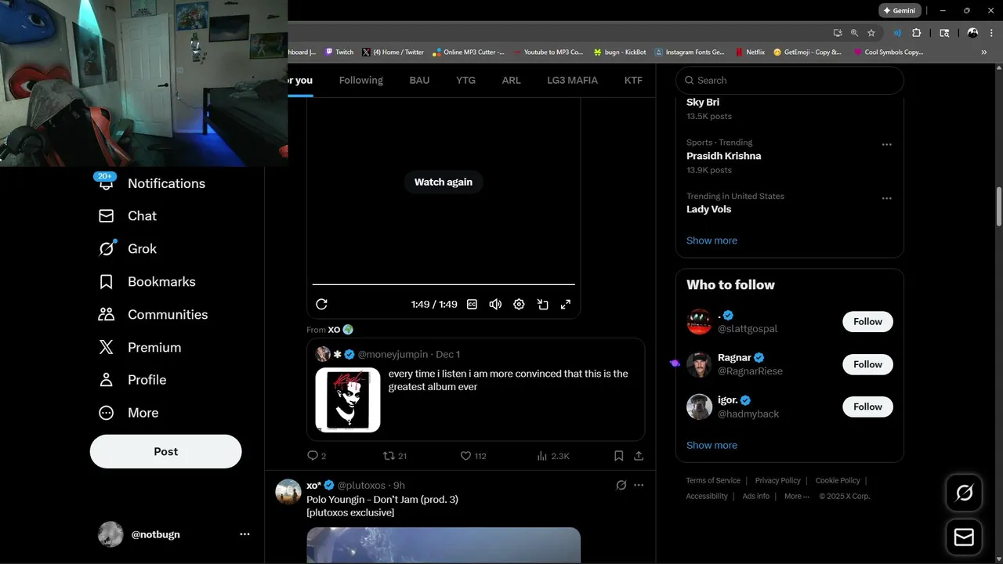Open Communities from the sidebar

click(x=153, y=315)
